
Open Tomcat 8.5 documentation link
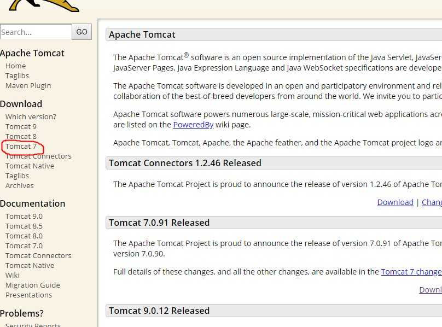[x=24, y=226]
